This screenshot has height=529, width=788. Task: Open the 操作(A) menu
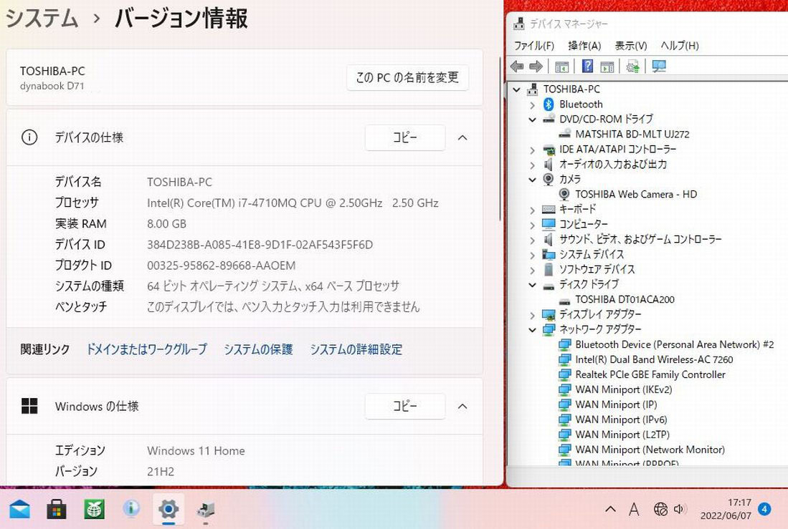[584, 46]
